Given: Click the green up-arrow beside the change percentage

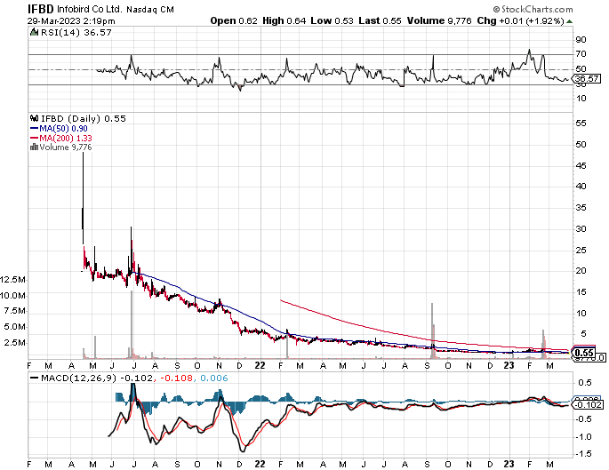Looking at the screenshot, I should [569, 21].
